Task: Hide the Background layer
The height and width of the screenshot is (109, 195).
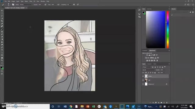Action: [143, 84]
